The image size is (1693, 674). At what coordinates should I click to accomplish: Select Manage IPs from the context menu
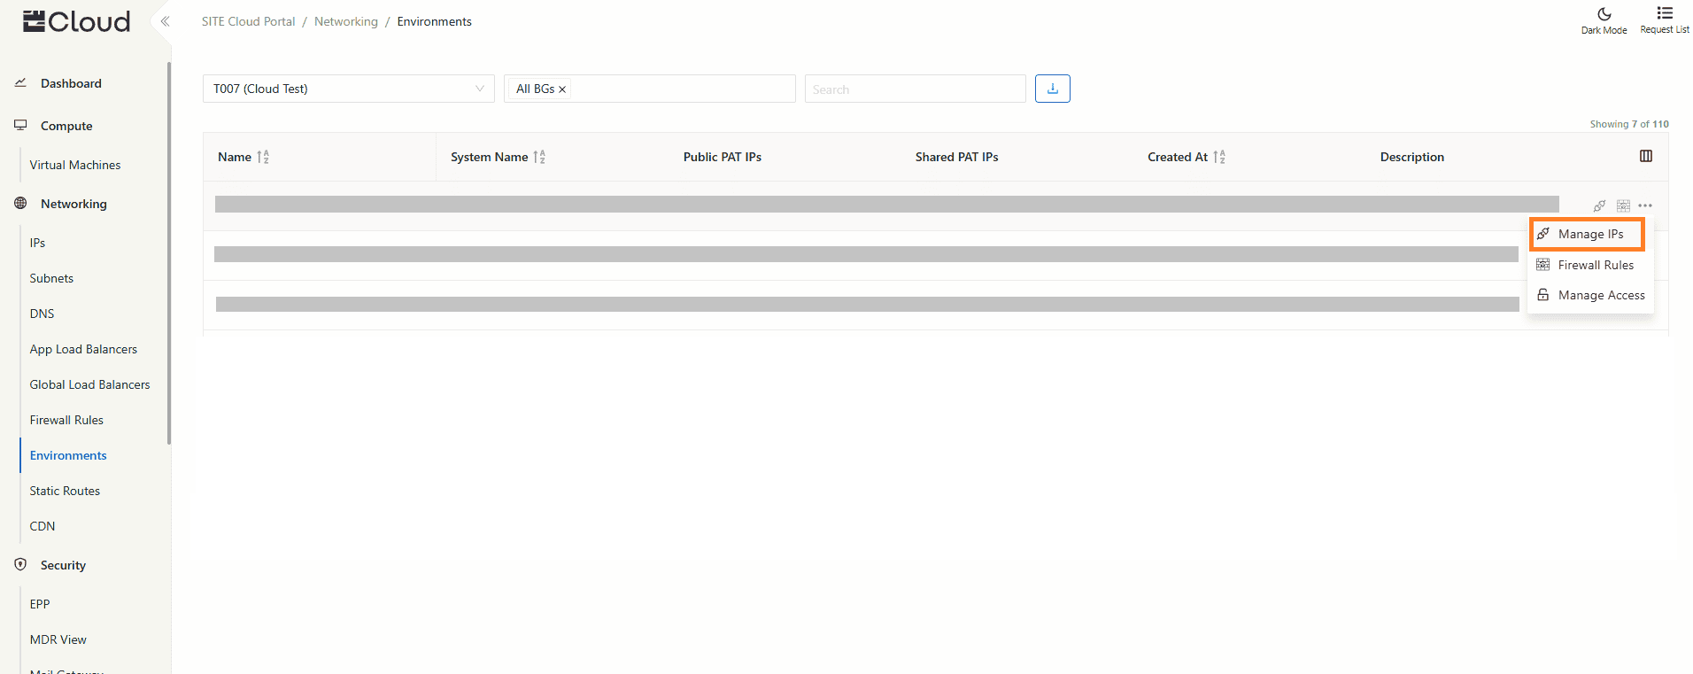point(1589,234)
